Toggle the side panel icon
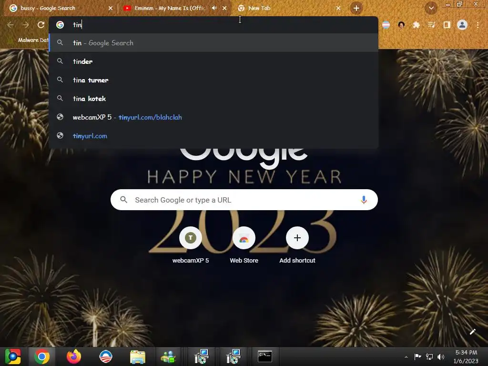The height and width of the screenshot is (366, 488). [x=447, y=25]
